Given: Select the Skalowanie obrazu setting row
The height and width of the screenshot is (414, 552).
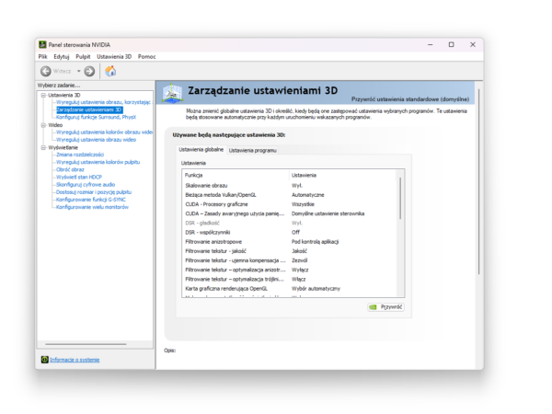Looking at the screenshot, I should [x=289, y=186].
